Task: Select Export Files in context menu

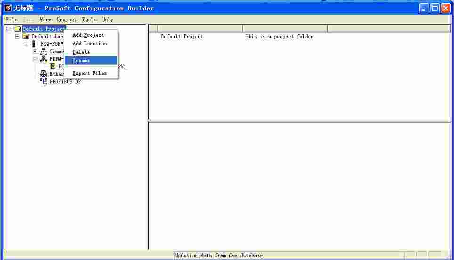Action: point(89,73)
